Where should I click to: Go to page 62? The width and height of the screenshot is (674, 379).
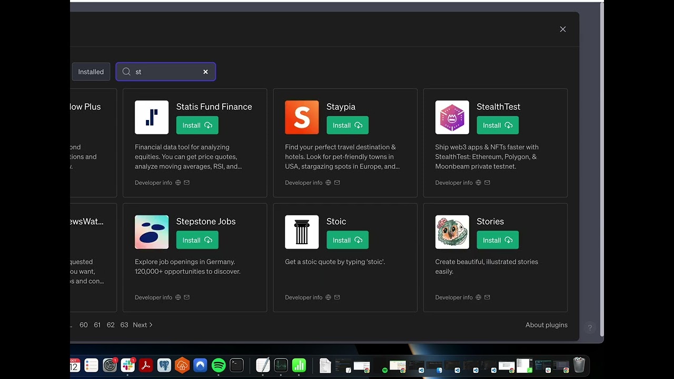pyautogui.click(x=111, y=325)
